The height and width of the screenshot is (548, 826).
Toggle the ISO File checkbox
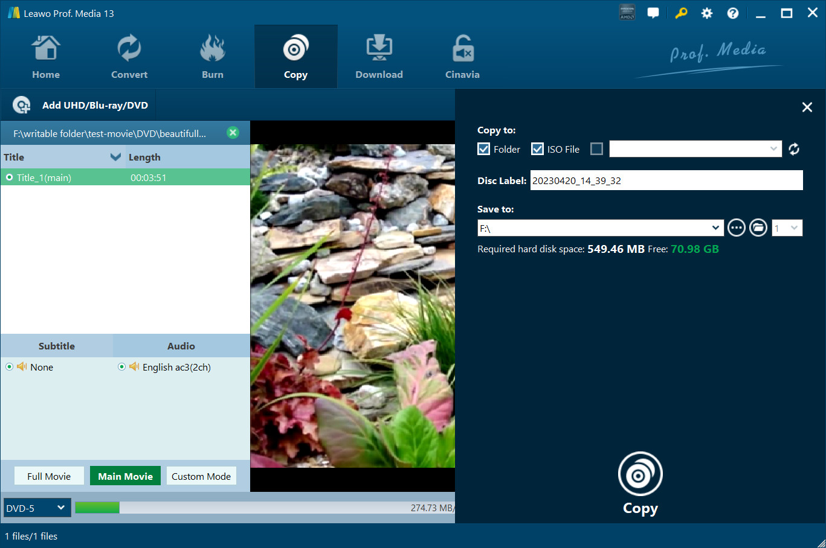(x=537, y=149)
